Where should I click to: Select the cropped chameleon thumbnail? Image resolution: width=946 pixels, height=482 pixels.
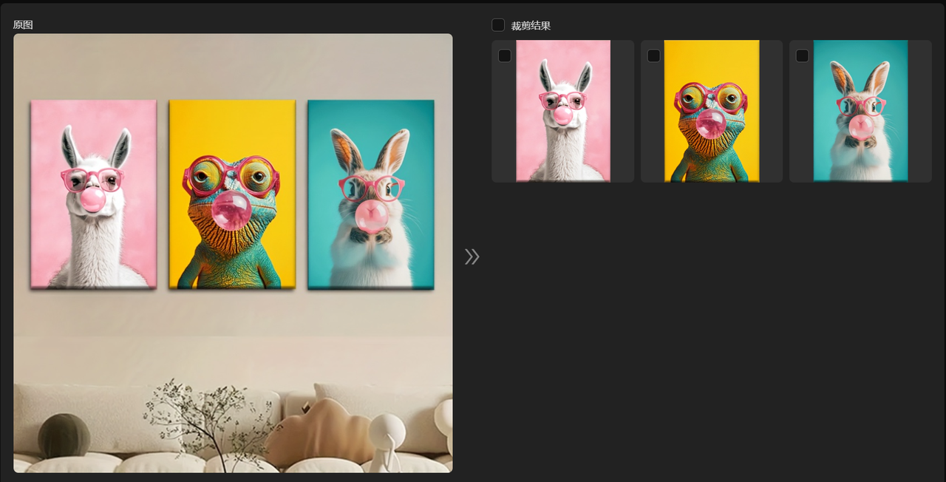pos(712,111)
